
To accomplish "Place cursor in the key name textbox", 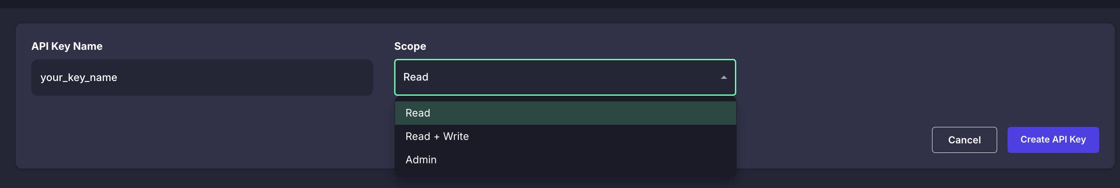I will (202, 77).
